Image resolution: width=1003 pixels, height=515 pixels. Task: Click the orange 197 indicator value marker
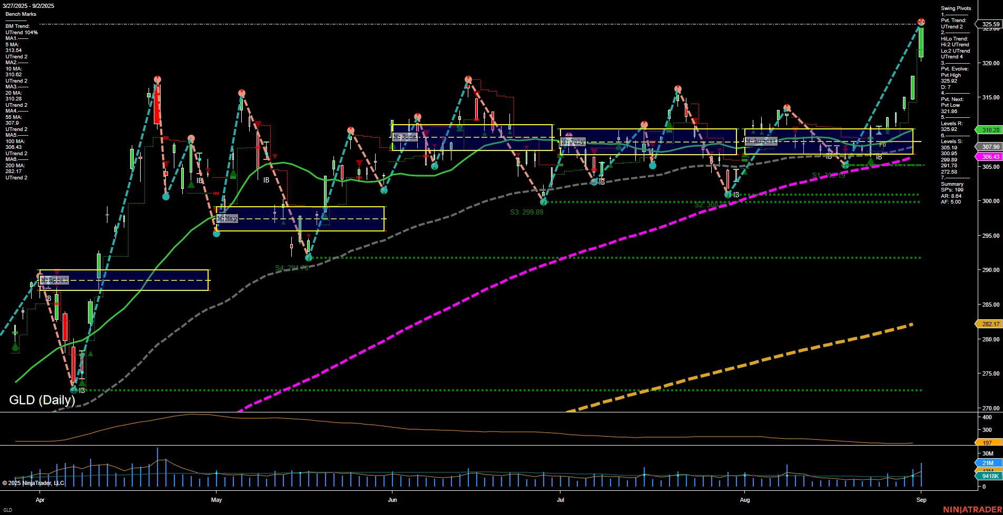(x=989, y=442)
